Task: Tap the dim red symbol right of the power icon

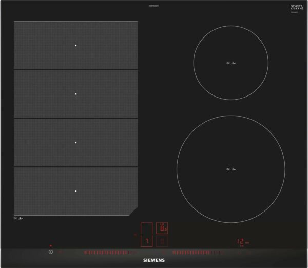Action: point(61,252)
